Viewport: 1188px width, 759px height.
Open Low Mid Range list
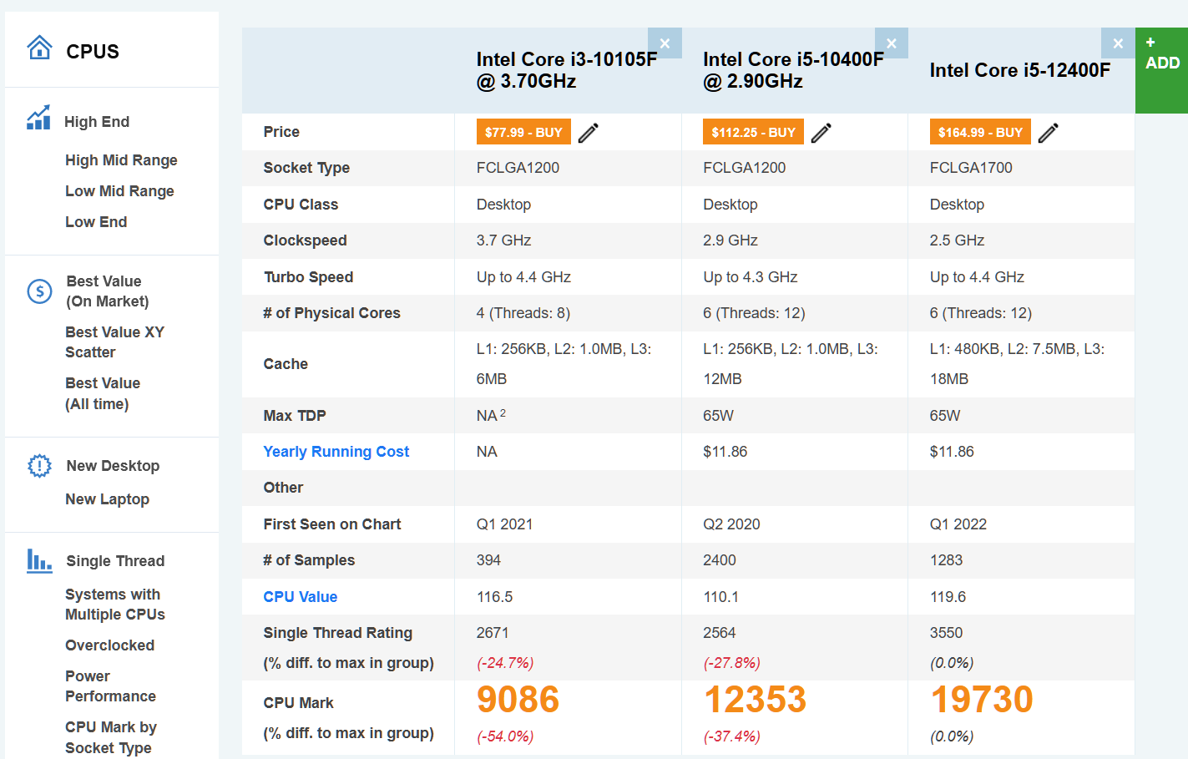point(119,191)
